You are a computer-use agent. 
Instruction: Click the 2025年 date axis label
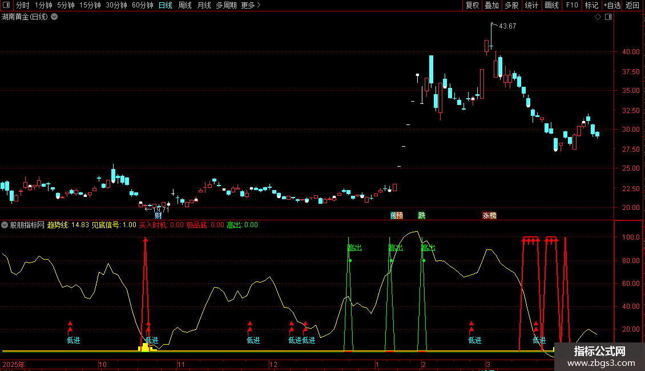point(14,364)
